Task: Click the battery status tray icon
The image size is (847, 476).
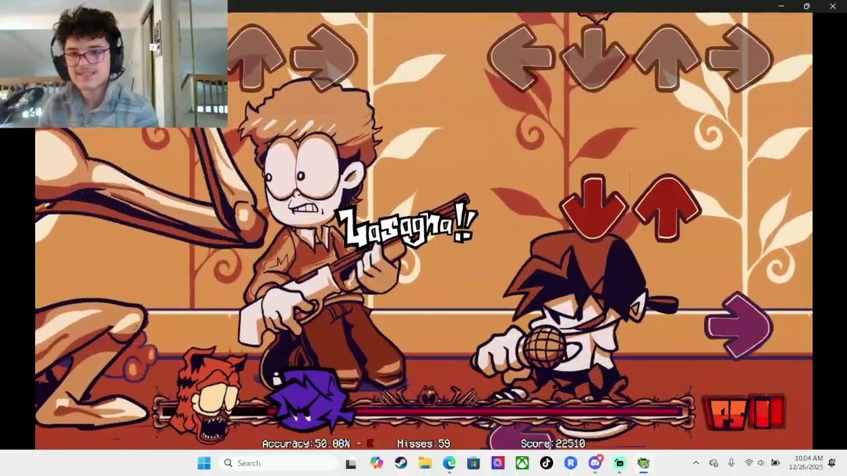Action: (775, 463)
